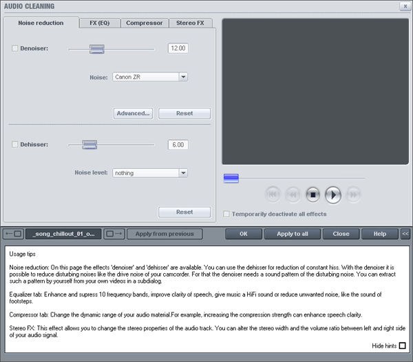Click the Denoiser value field showing 12.00

(x=178, y=48)
